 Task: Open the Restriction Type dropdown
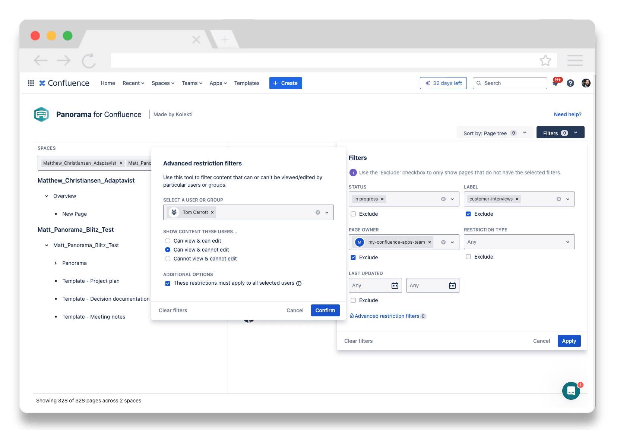[x=519, y=242]
